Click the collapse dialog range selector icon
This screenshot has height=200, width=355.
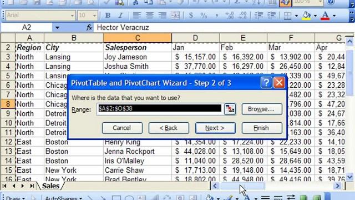click(x=230, y=109)
